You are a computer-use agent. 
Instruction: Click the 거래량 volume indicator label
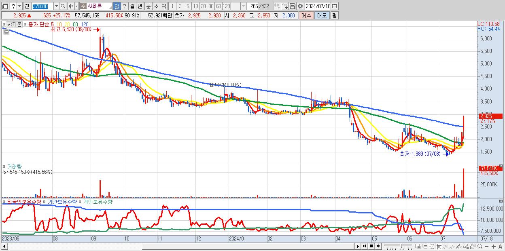click(15, 167)
